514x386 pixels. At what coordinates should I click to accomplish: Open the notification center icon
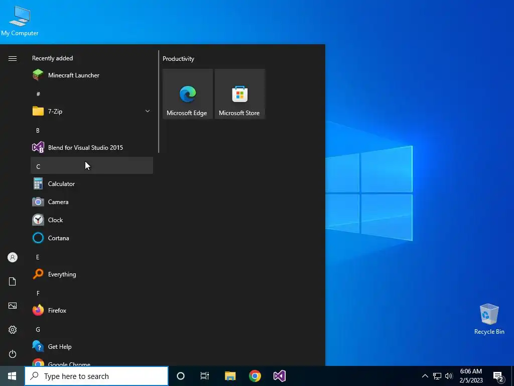pyautogui.click(x=498, y=376)
